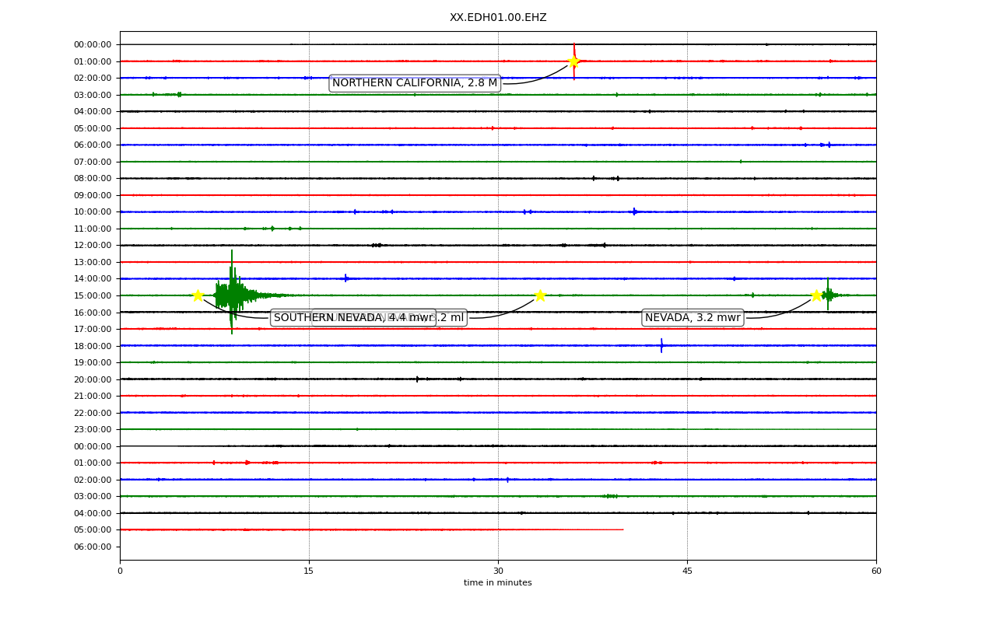Click the 30 tick label on the time axis
Image resolution: width=996 pixels, height=622 pixels.
(x=498, y=571)
